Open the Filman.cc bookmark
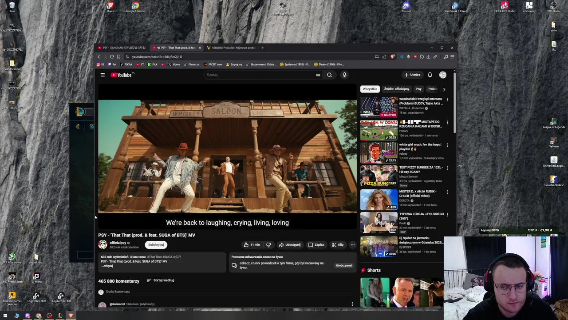This screenshot has height=320, width=568. [x=192, y=64]
